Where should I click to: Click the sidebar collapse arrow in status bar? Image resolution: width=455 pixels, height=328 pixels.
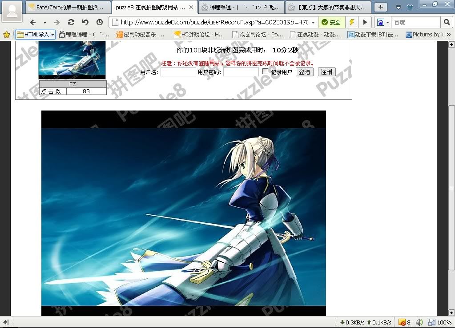6,322
